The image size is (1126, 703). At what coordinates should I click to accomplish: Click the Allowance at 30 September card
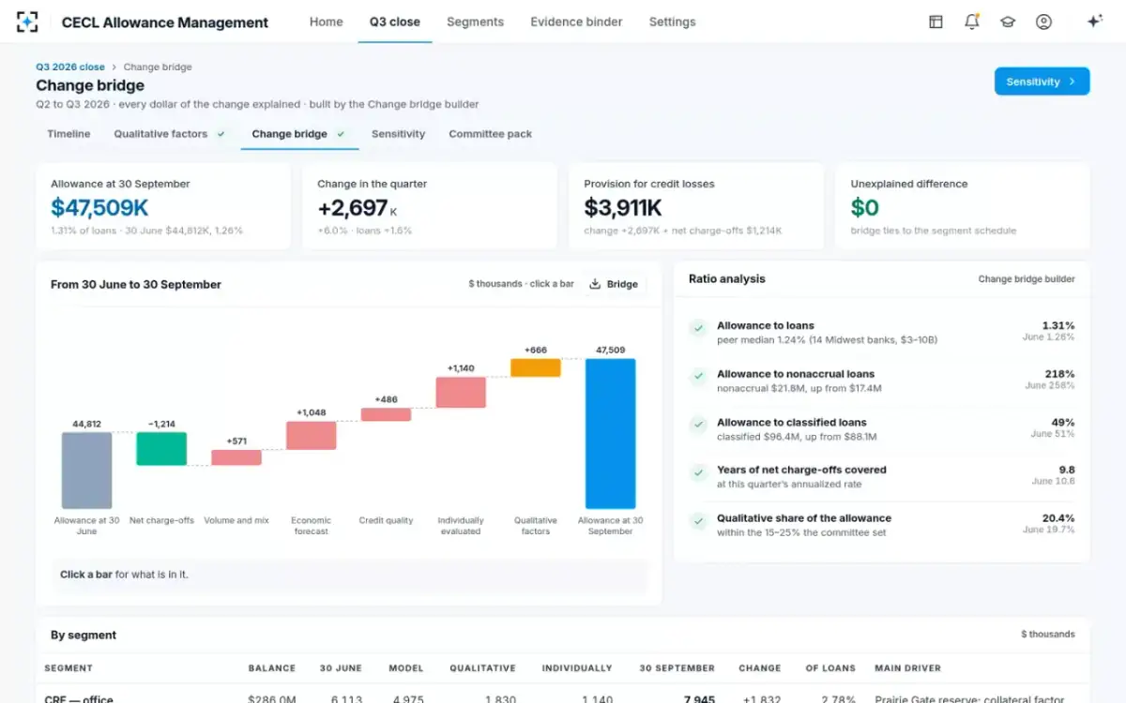pyautogui.click(x=163, y=206)
